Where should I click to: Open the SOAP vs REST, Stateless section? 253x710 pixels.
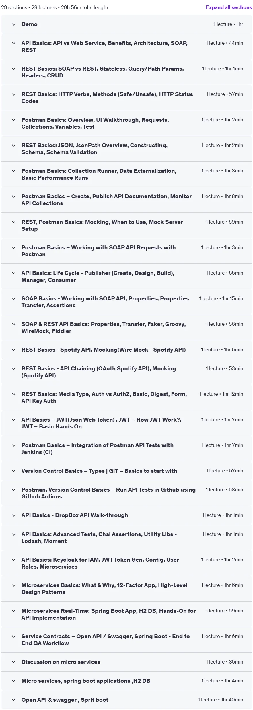pyautogui.click(x=126, y=72)
